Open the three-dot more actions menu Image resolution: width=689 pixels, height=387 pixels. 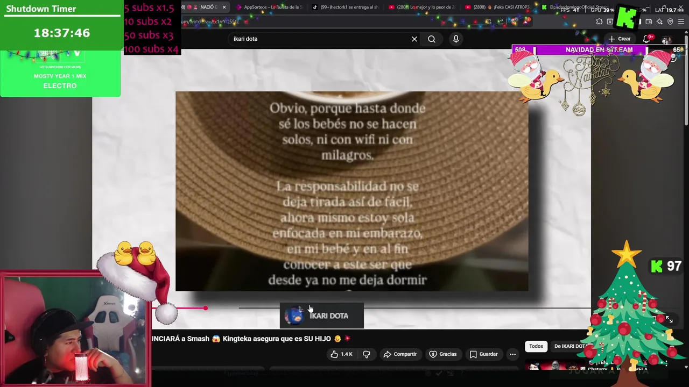[512, 354]
